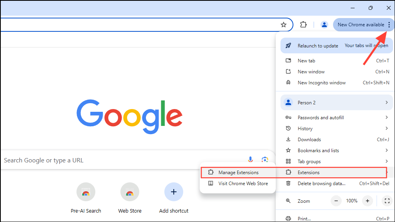Select Print... from the menu
395x222 pixels.
[336, 218]
